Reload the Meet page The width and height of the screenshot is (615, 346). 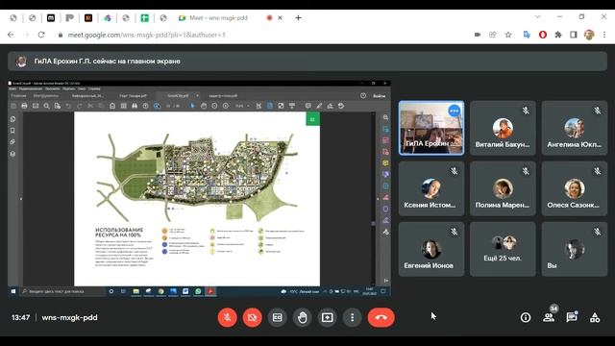point(41,35)
